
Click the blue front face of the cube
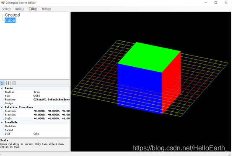tap(140, 89)
